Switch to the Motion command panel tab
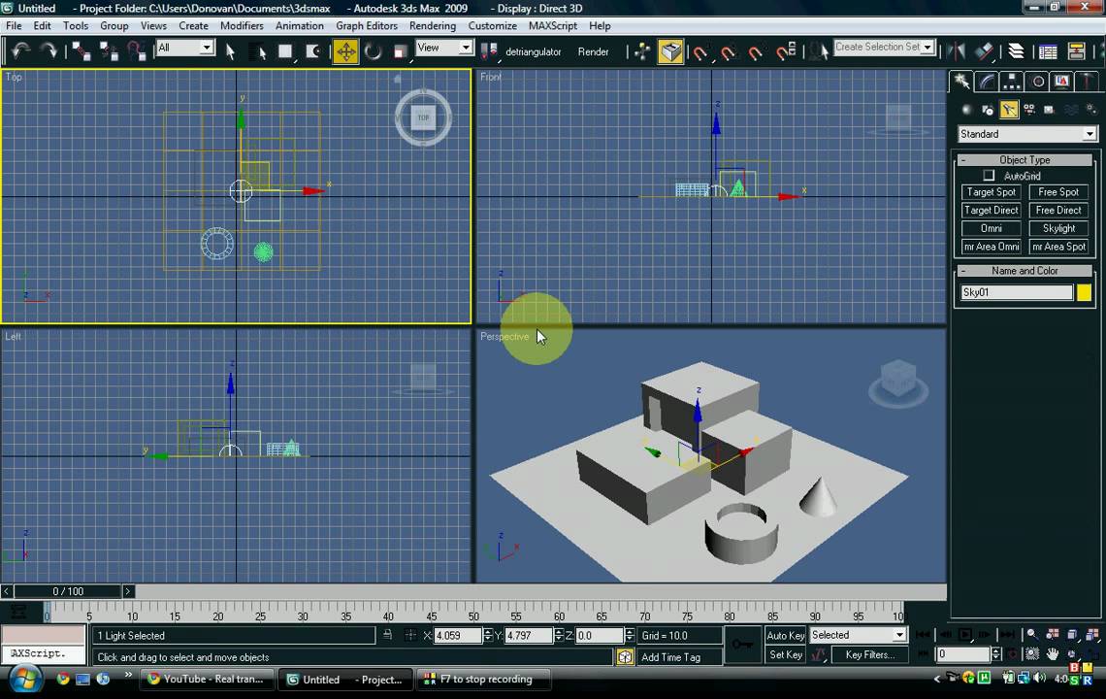 tap(1037, 82)
